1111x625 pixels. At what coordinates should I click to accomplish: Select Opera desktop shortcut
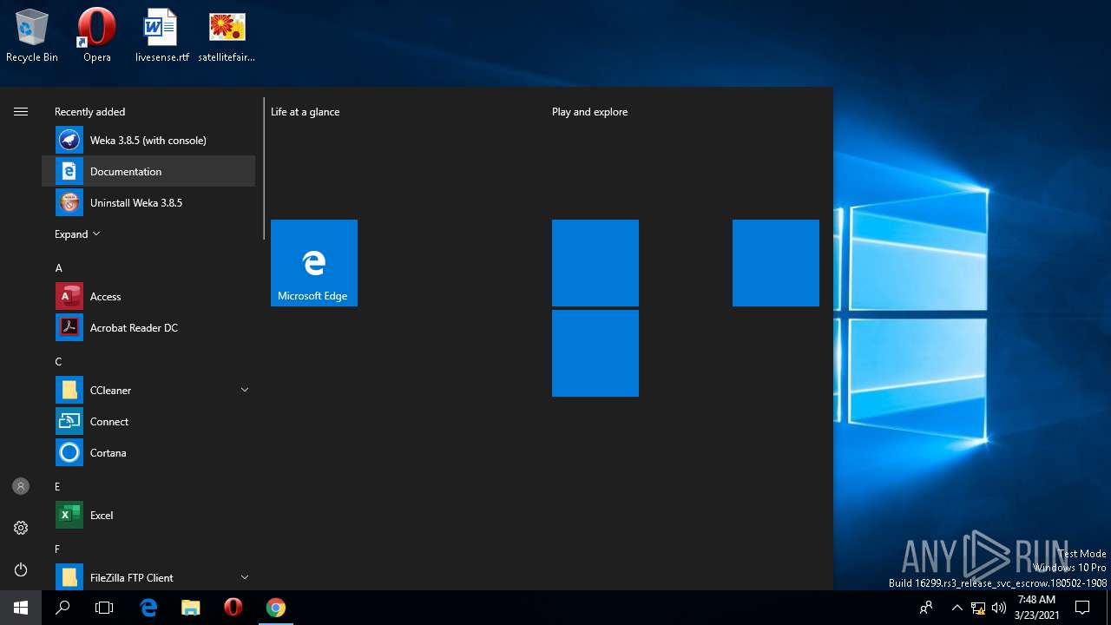coord(97,36)
